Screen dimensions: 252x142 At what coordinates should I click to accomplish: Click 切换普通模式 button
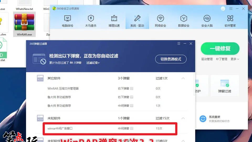pos(171,59)
